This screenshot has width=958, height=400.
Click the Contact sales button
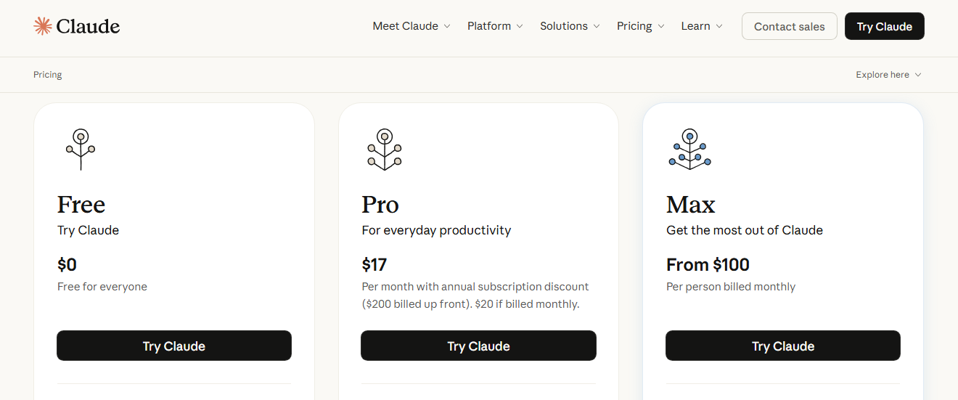pyautogui.click(x=789, y=26)
